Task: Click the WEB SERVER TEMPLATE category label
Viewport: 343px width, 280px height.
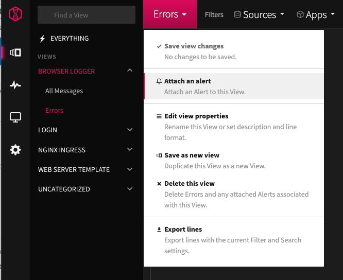Action: tap(74, 170)
